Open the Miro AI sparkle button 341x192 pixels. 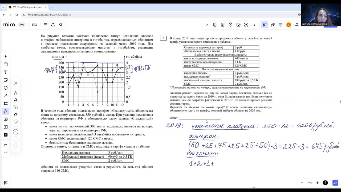[x=335, y=183]
